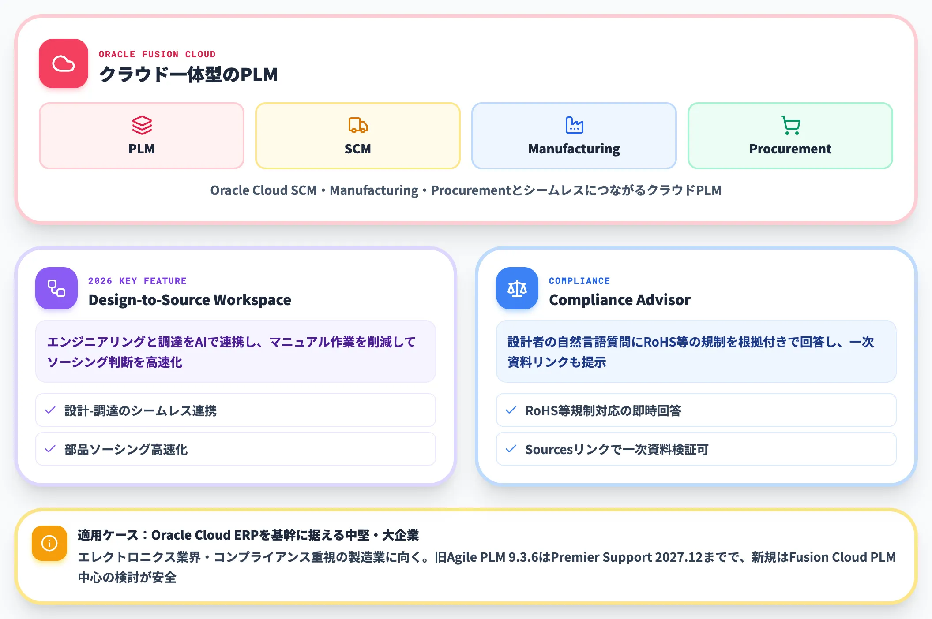
Task: Select the Procurement card label
Action: pyautogui.click(x=790, y=149)
